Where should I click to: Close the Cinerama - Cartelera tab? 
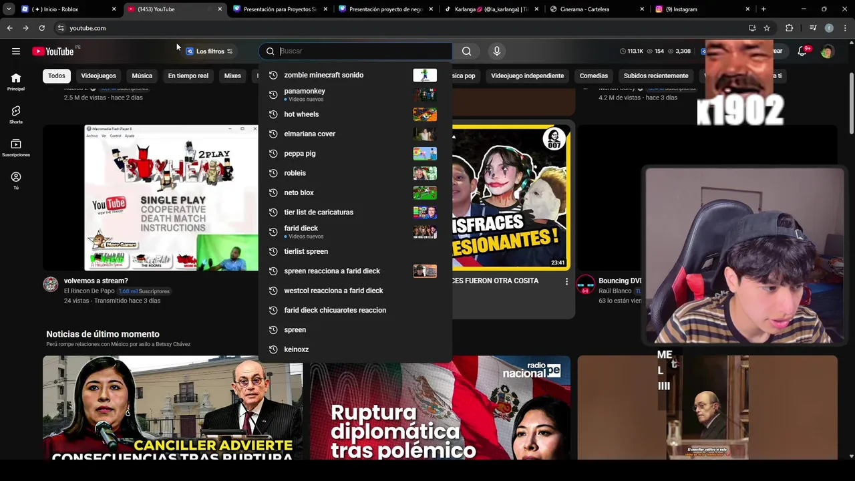pyautogui.click(x=642, y=9)
